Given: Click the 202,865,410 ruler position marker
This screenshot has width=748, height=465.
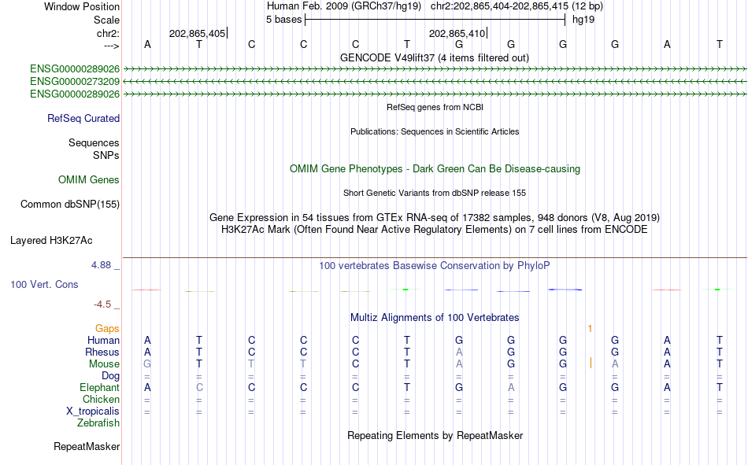Looking at the screenshot, I should coord(457,33).
